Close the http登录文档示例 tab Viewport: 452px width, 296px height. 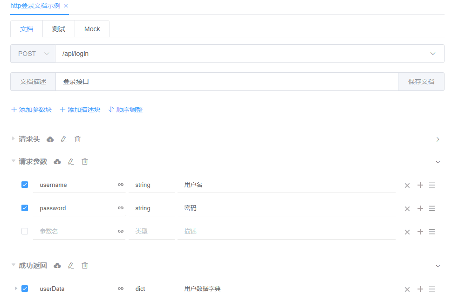coord(66,6)
